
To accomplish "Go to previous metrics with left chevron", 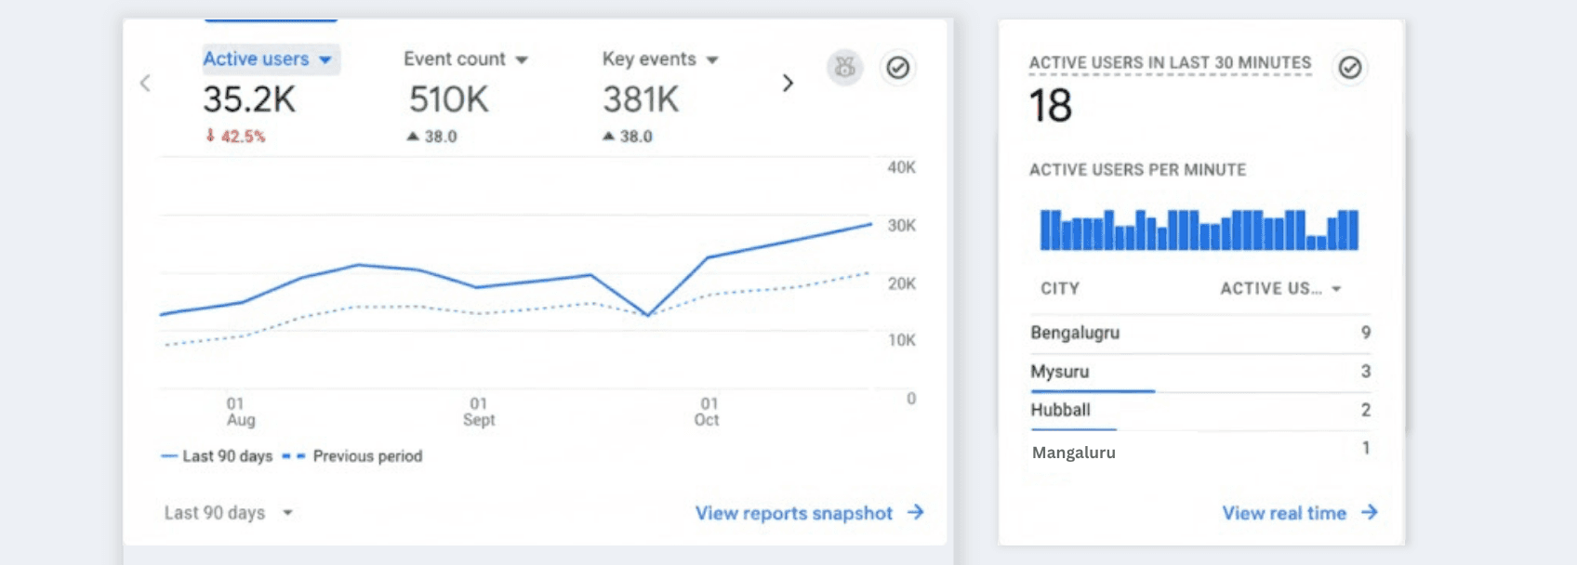I will [x=145, y=83].
